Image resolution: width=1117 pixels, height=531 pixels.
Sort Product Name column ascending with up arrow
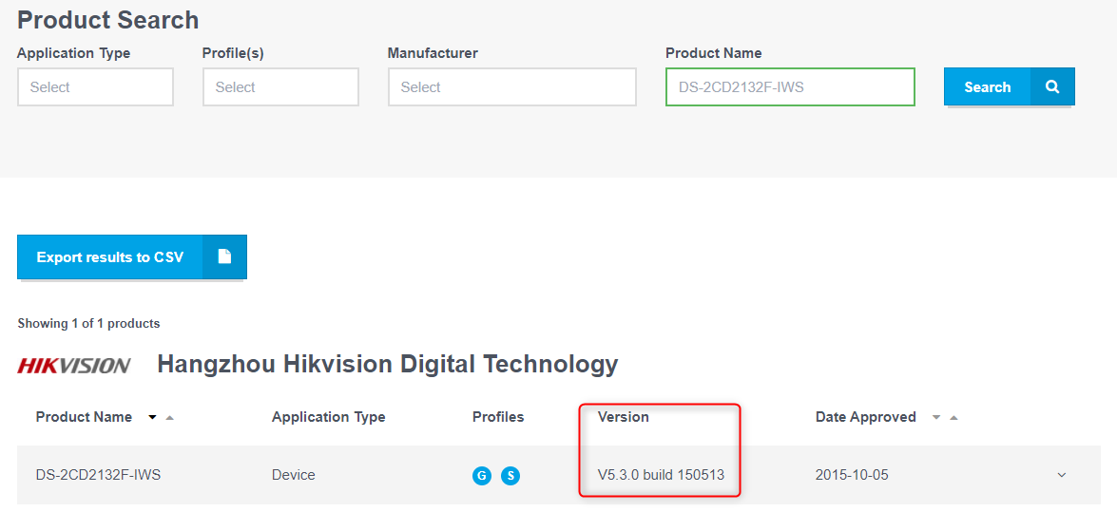coord(169,417)
